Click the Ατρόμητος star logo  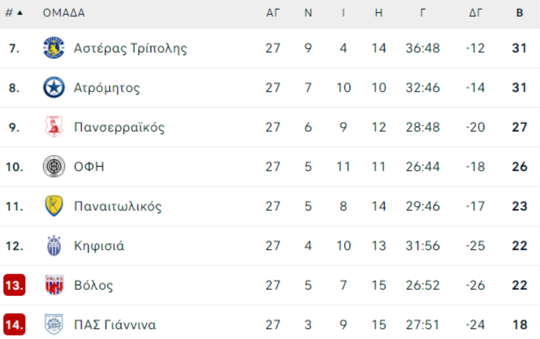[54, 87]
